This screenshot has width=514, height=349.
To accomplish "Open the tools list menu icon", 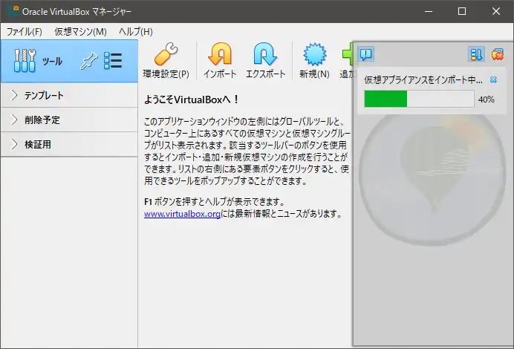I will click(x=113, y=61).
